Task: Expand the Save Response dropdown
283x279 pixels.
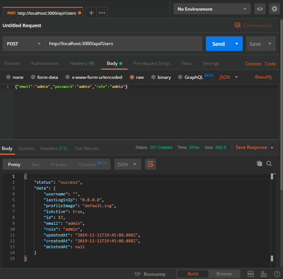Action: 272,148
